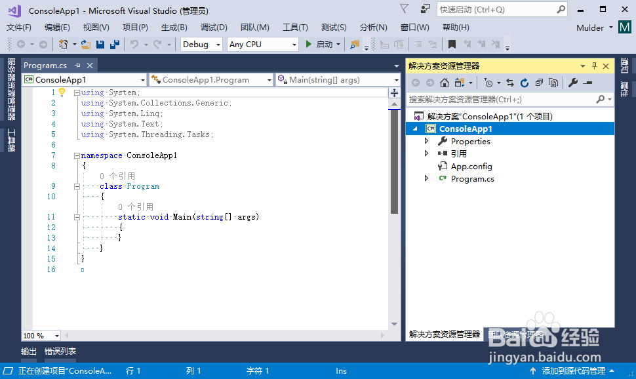This screenshot has height=379, width=636.
Task: Open the 调试(D) menu
Action: pyautogui.click(x=214, y=27)
